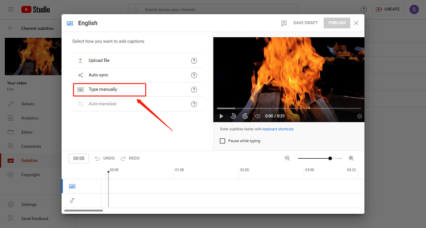The width and height of the screenshot is (426, 228).
Task: Click Send feedback in sidebar
Action: (x=35, y=219)
